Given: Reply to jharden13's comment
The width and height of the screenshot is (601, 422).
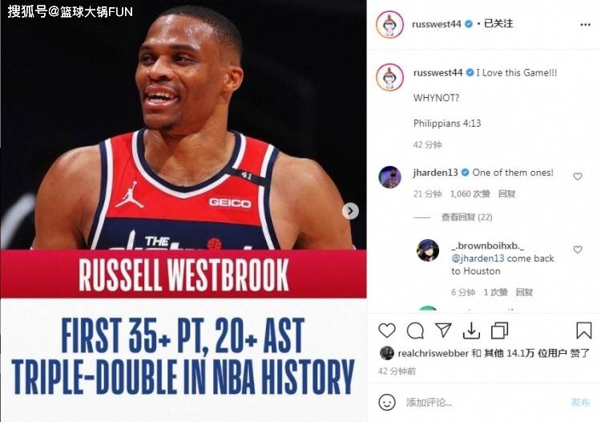Looking at the screenshot, I should (506, 193).
